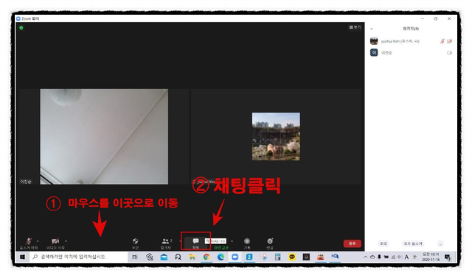Click Mute All button in participants panel
Viewport: 472px width, 278px height.
click(x=413, y=243)
